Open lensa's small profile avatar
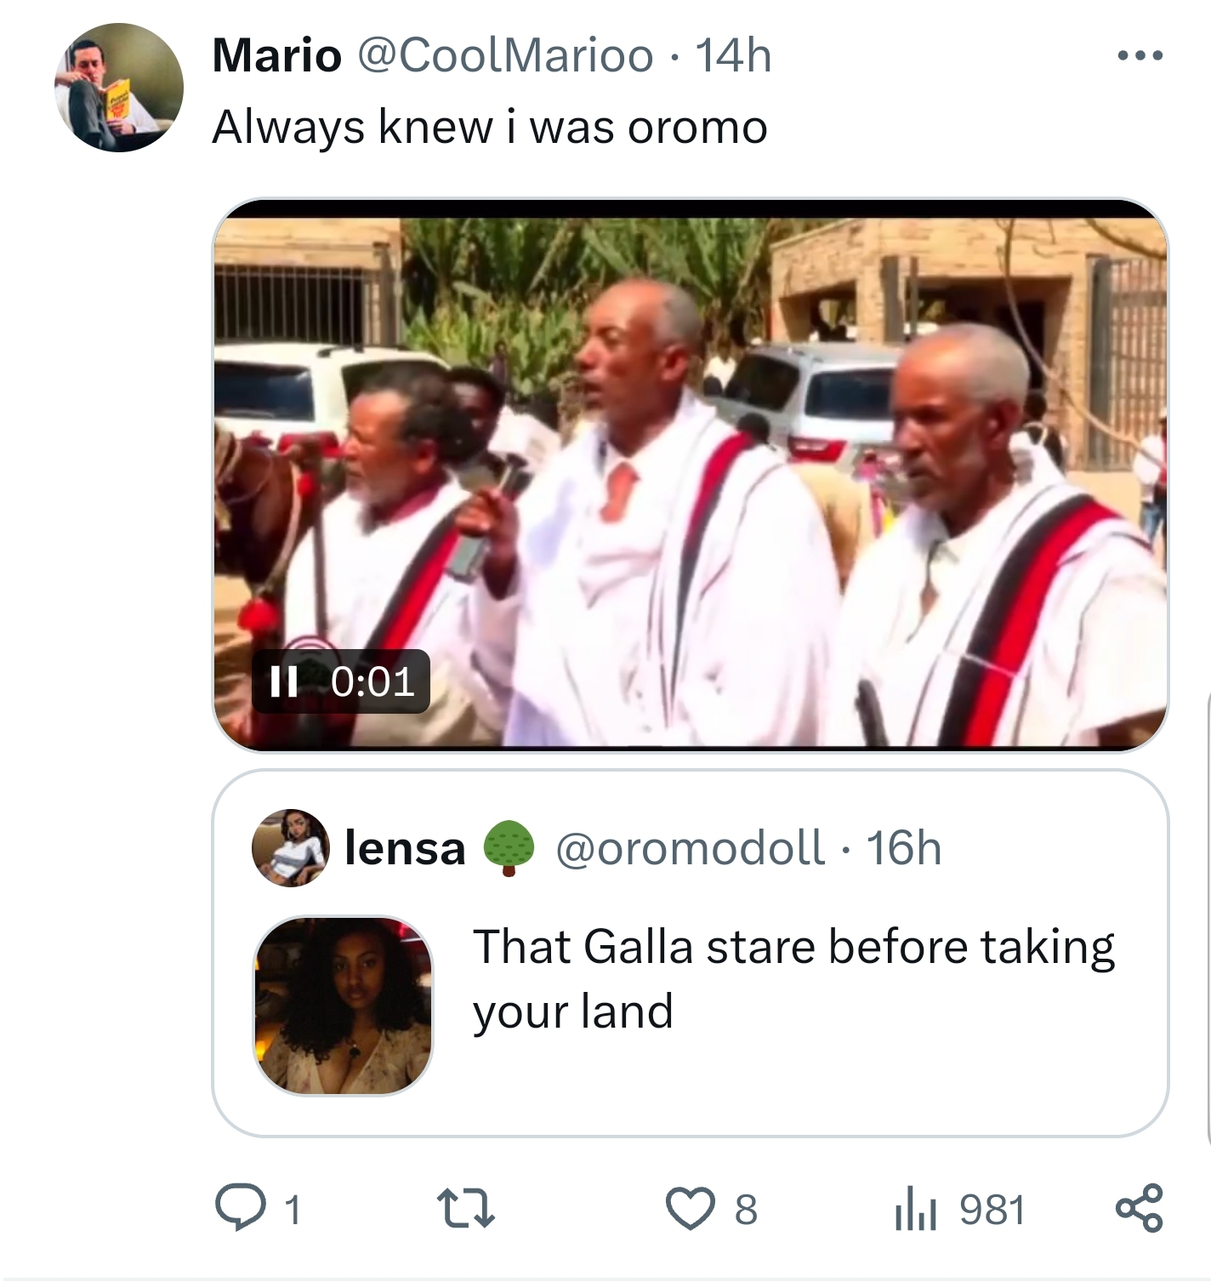The image size is (1211, 1282). point(291,847)
